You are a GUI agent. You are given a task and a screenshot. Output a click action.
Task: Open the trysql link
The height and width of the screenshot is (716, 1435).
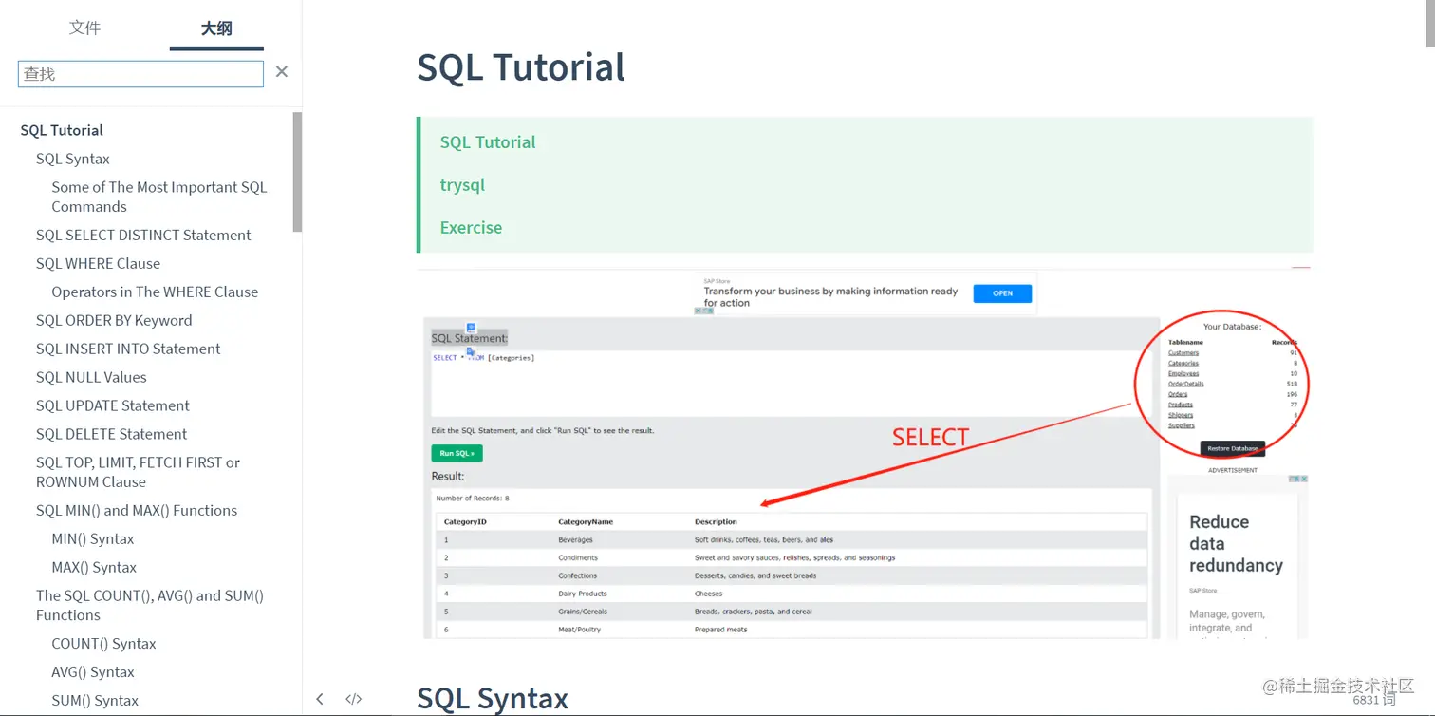pyautogui.click(x=462, y=185)
